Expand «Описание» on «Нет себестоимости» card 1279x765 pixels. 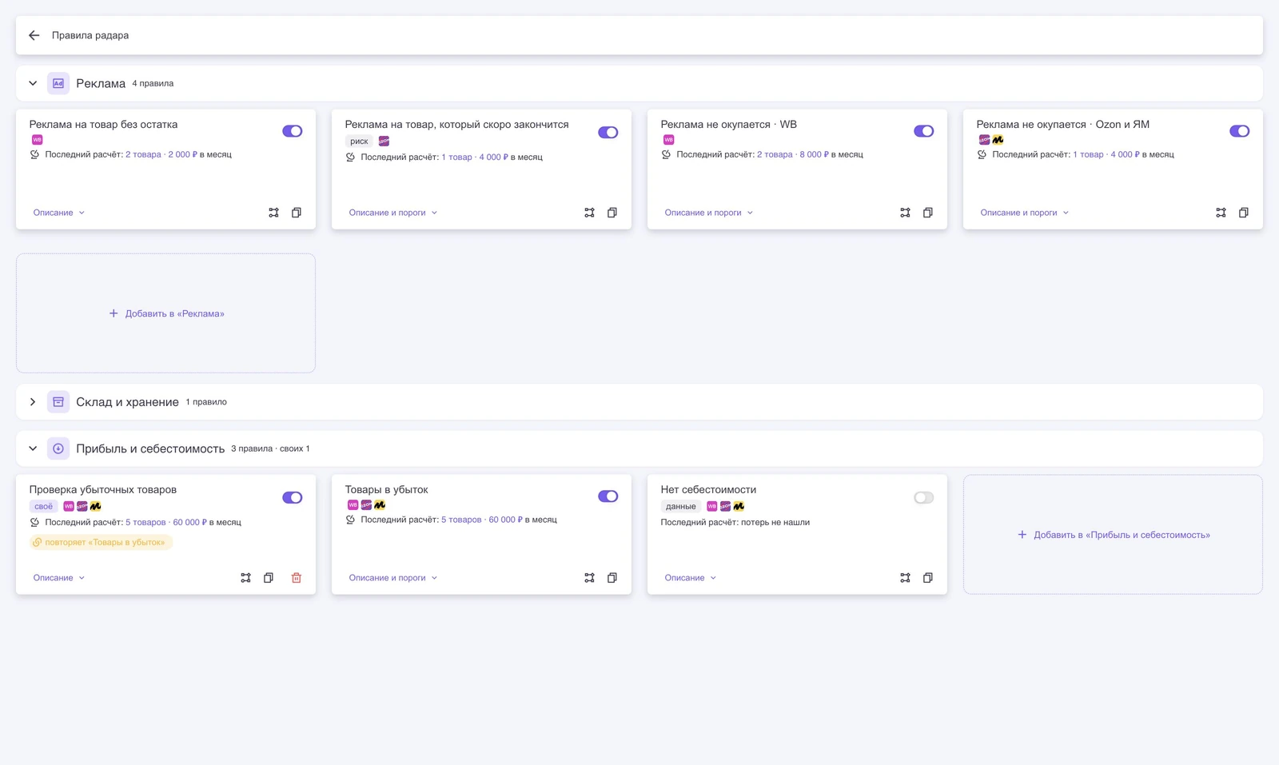tap(691, 578)
